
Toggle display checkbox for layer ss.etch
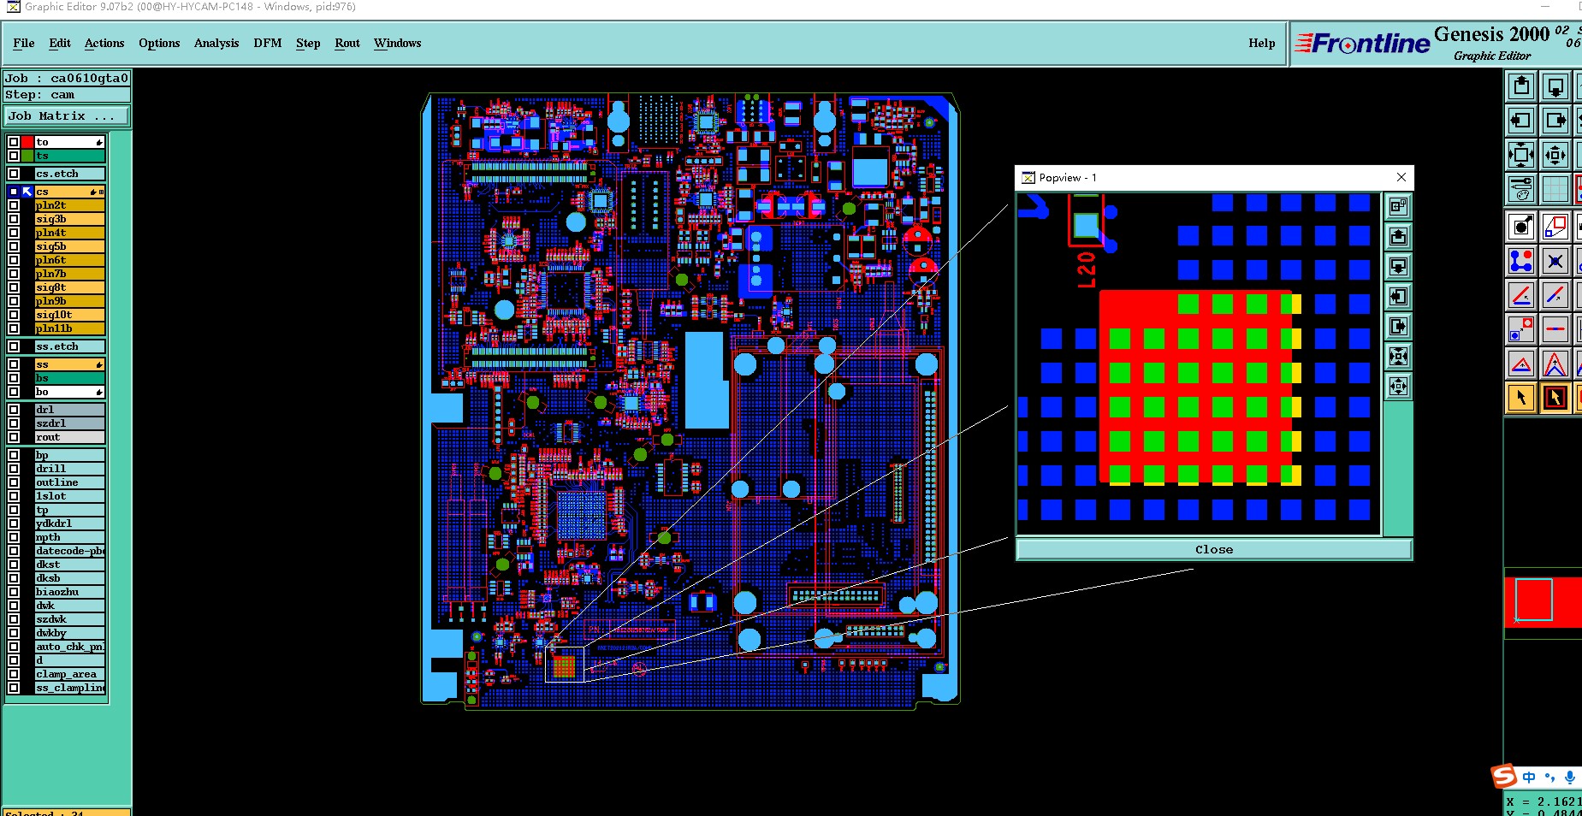pyautogui.click(x=14, y=346)
